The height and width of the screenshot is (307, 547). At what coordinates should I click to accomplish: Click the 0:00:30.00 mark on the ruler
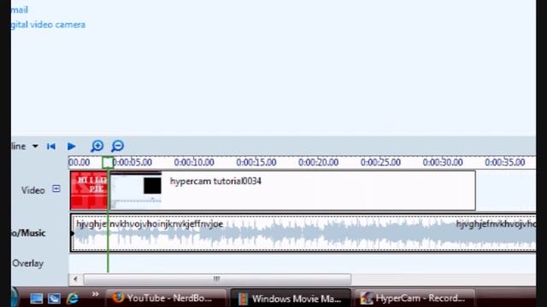tap(443, 162)
